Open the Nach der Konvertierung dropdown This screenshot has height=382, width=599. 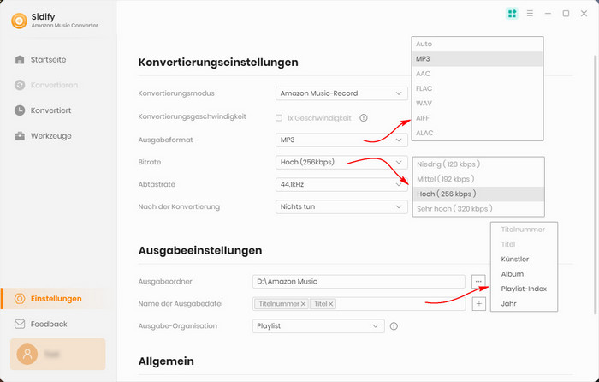341,207
